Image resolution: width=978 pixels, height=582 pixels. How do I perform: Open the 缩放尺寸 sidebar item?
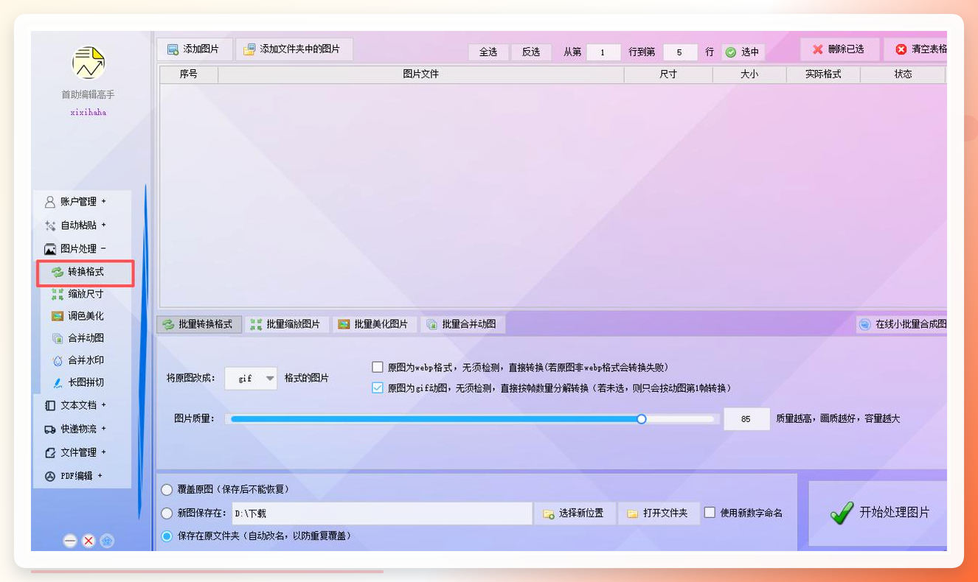tap(77, 294)
